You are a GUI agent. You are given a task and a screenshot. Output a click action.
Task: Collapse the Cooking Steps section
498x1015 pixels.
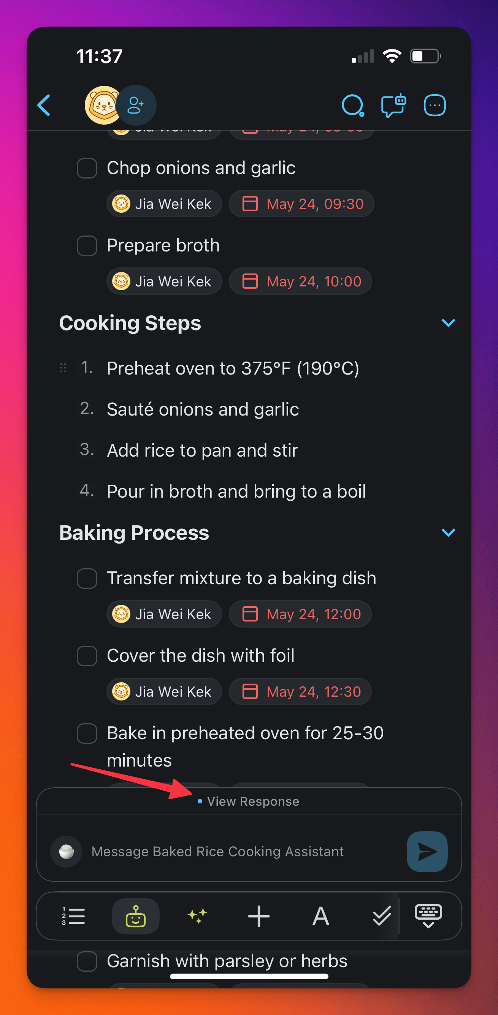click(x=448, y=323)
